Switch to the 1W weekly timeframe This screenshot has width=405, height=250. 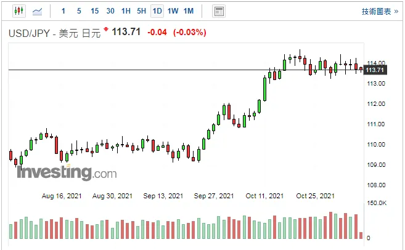[173, 11]
